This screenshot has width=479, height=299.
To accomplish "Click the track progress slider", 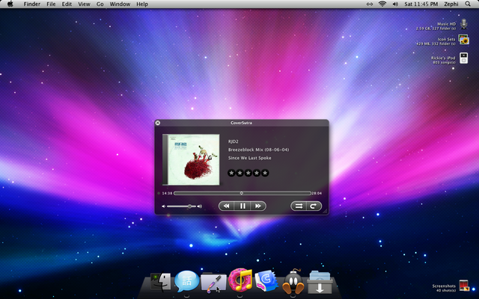I will click(242, 193).
